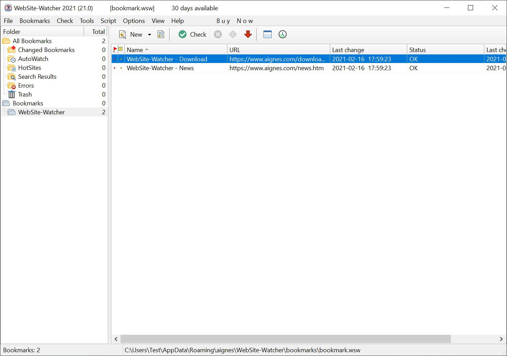Screen dimensions: 507x356
Task: Open the New button dropdown arrow
Action: pyautogui.click(x=149, y=35)
